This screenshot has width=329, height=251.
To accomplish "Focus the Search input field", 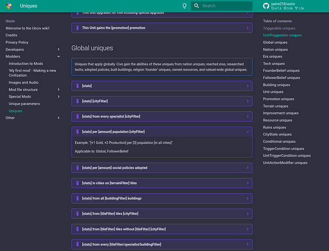I will pyautogui.click(x=221, y=6).
